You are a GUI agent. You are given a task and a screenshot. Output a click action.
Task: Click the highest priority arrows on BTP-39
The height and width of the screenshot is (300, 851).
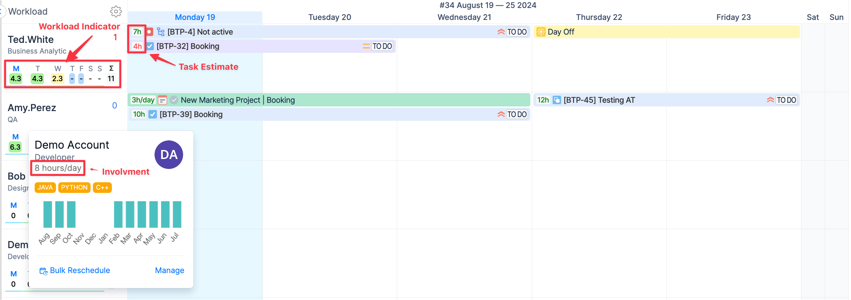point(501,114)
